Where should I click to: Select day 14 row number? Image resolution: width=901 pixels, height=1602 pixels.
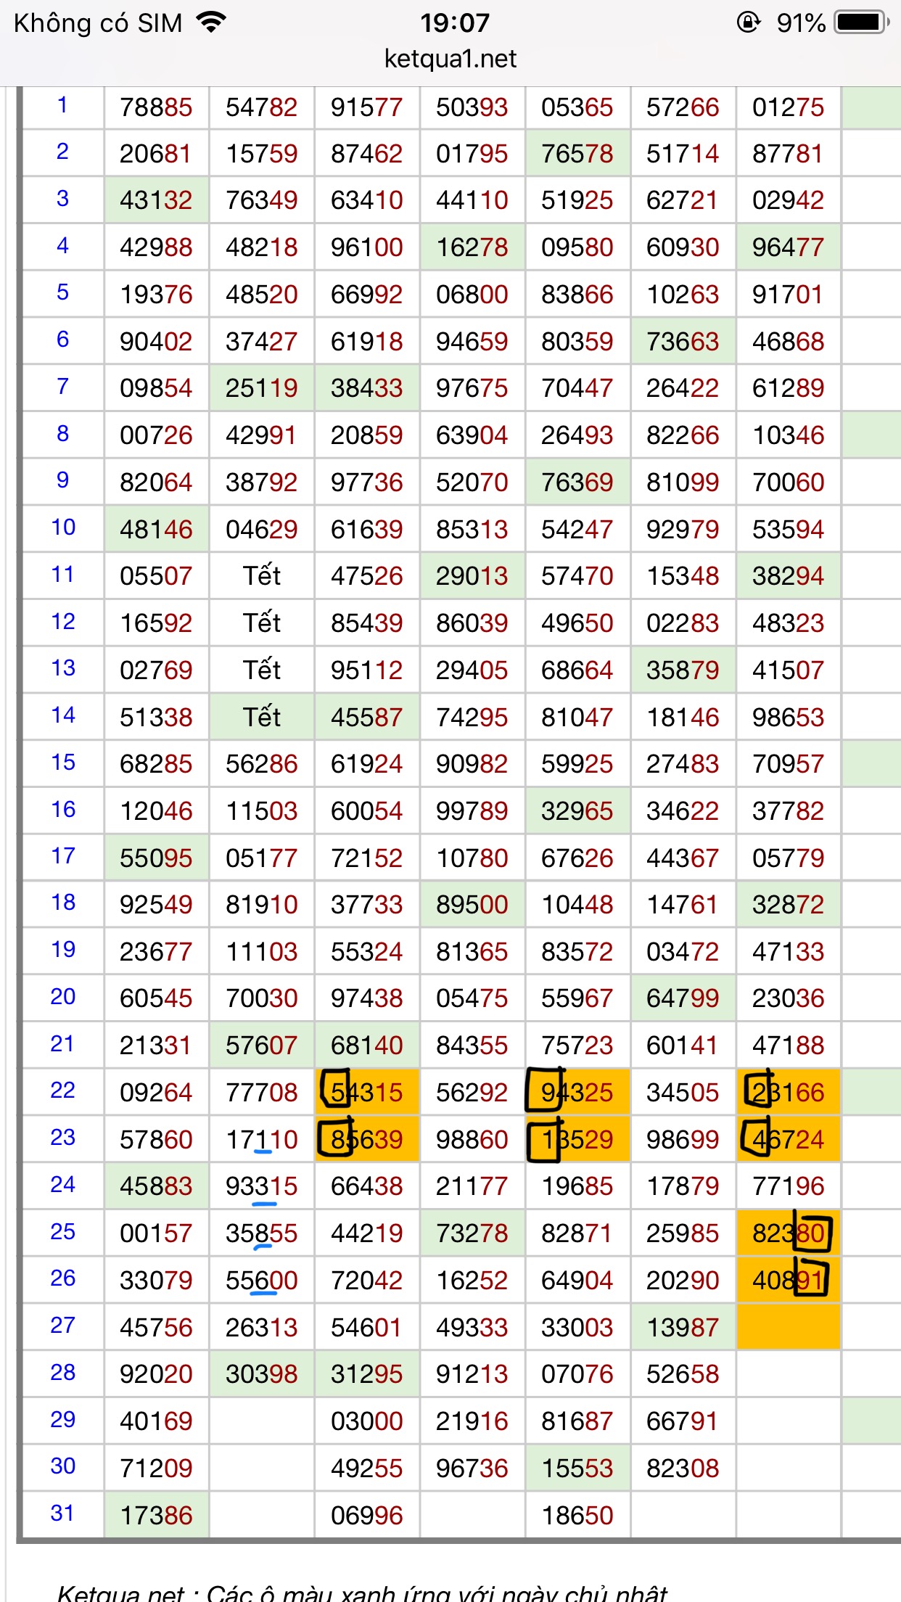point(63,716)
